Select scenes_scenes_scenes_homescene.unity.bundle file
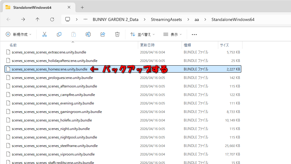The image size is (291, 164). point(49,69)
